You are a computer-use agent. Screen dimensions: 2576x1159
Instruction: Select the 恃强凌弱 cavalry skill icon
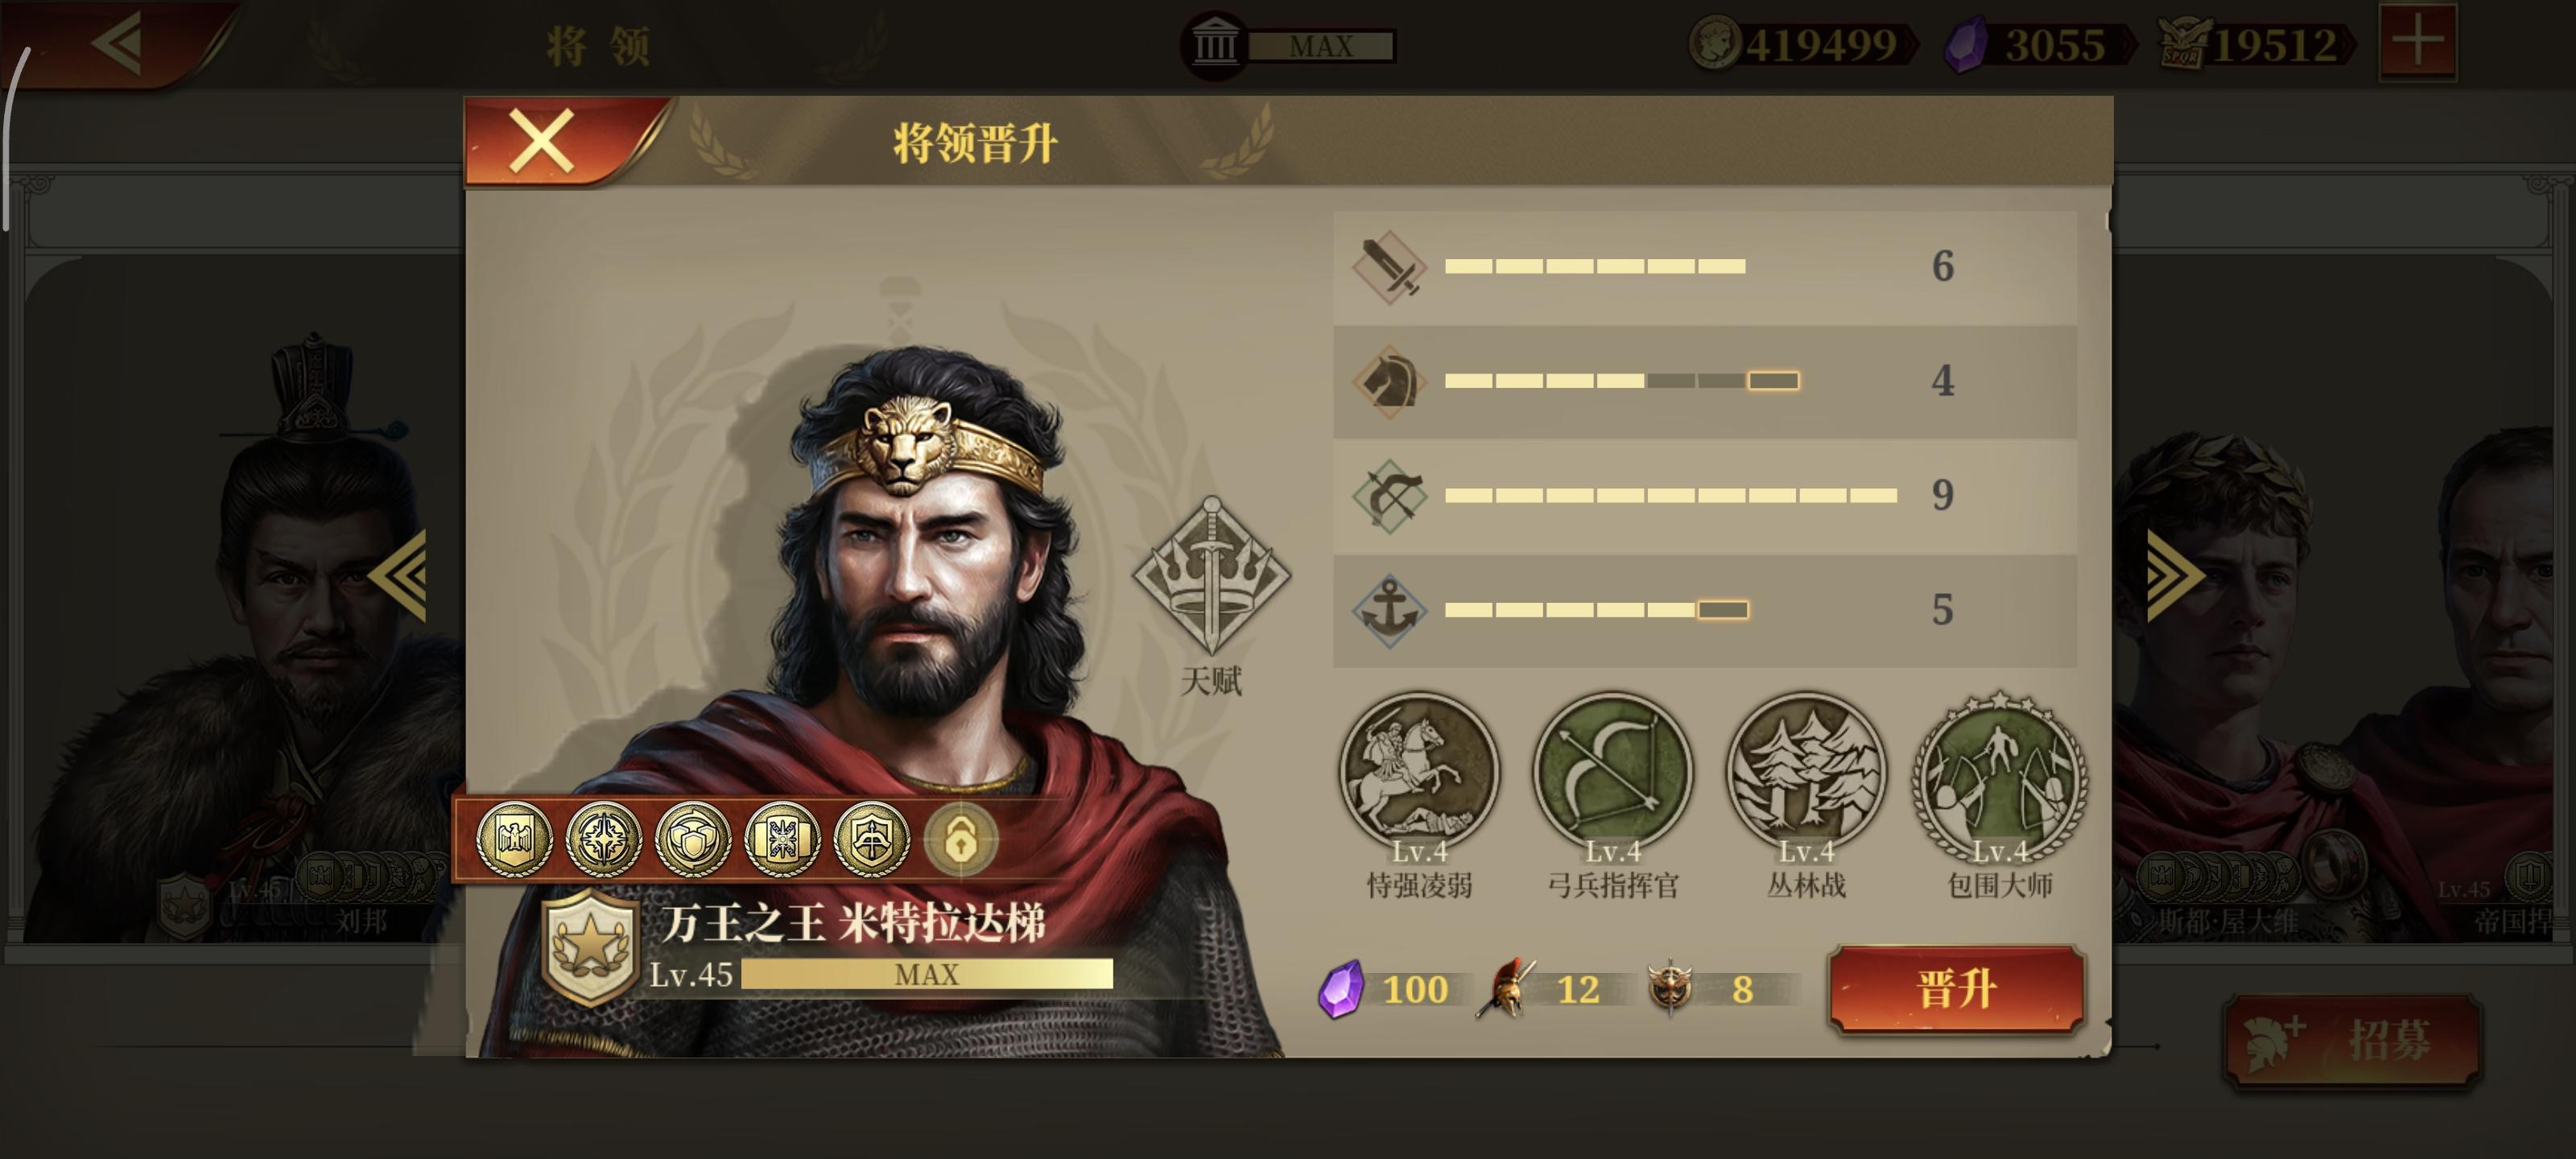(1419, 771)
